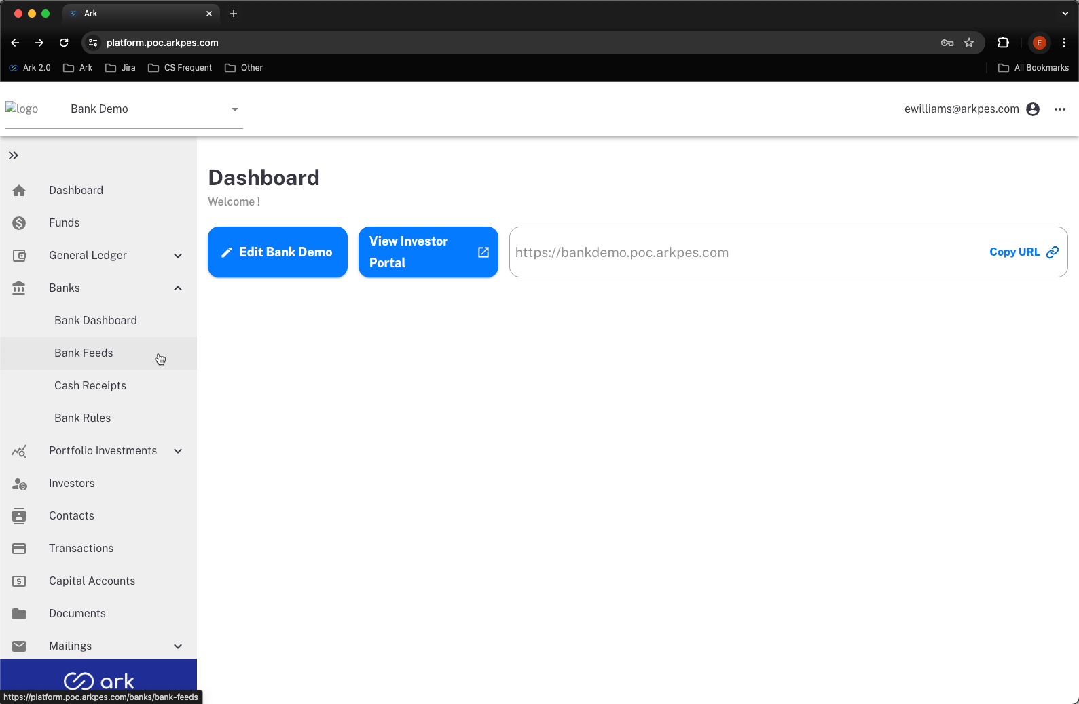
Task: Expand the Portfolio Investments chevron
Action: tap(178, 451)
